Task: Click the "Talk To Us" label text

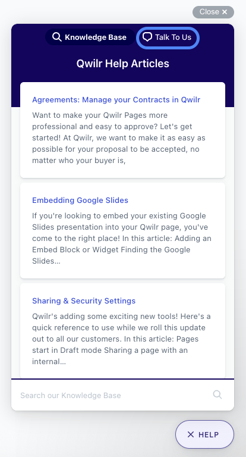Action: tap(173, 37)
